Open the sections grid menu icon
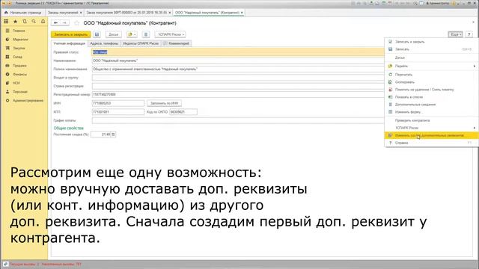The image size is (479, 269). tap(6, 22)
